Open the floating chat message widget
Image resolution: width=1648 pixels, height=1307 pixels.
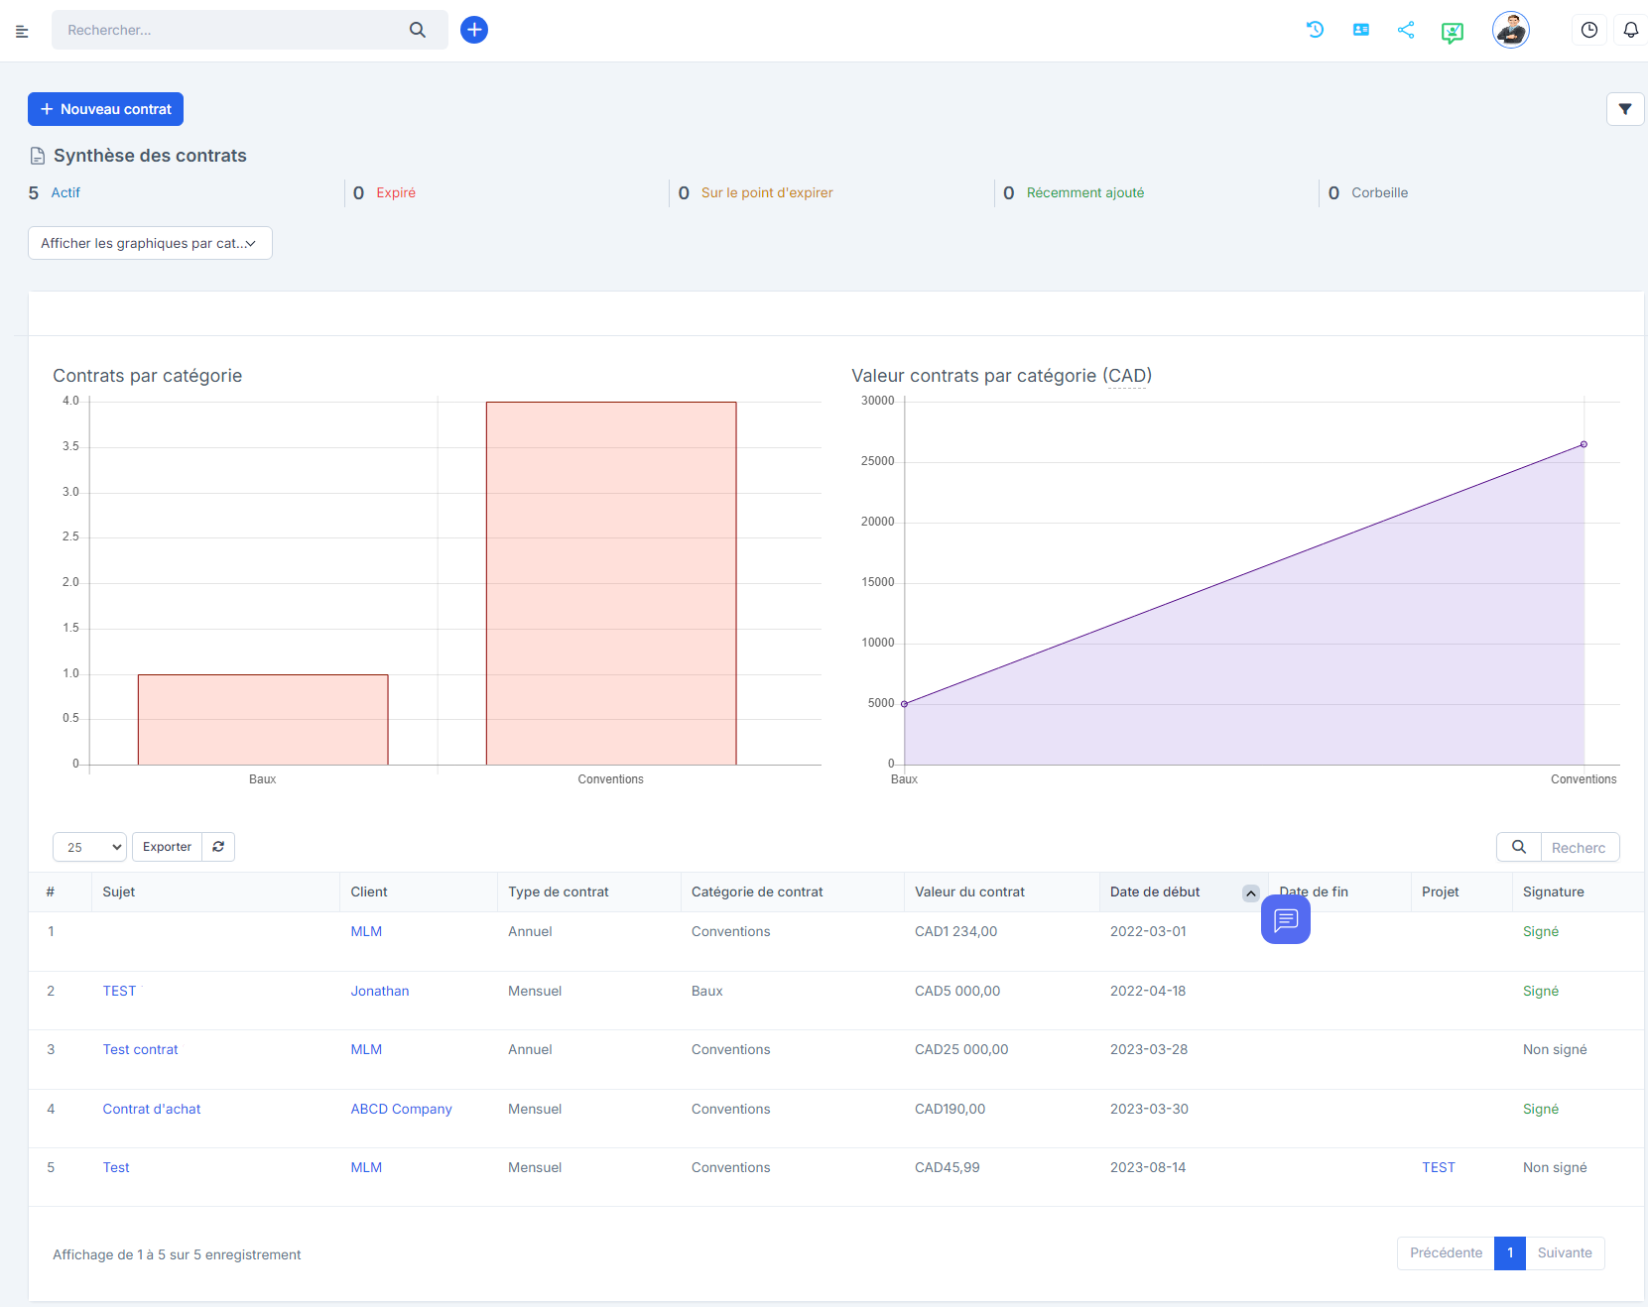point(1286,919)
